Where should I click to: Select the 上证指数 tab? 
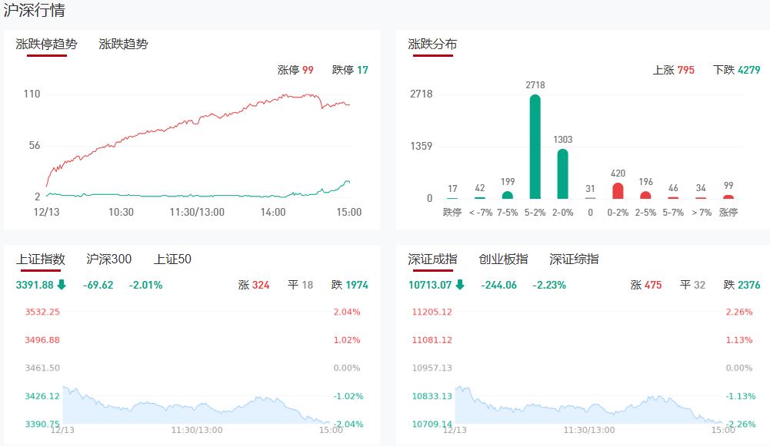point(40,259)
